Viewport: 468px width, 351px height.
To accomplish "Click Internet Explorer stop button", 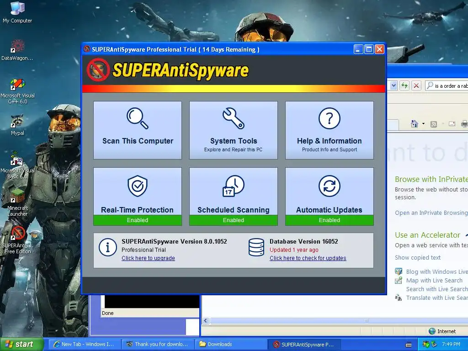I will [x=416, y=85].
